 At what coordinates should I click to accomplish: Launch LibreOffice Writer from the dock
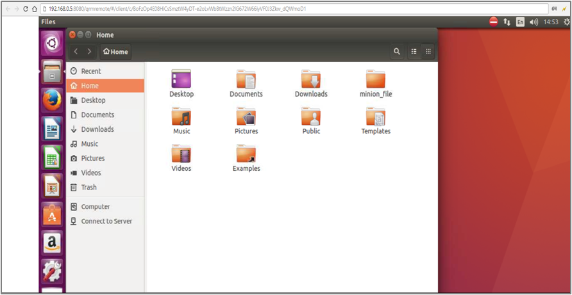point(52,128)
